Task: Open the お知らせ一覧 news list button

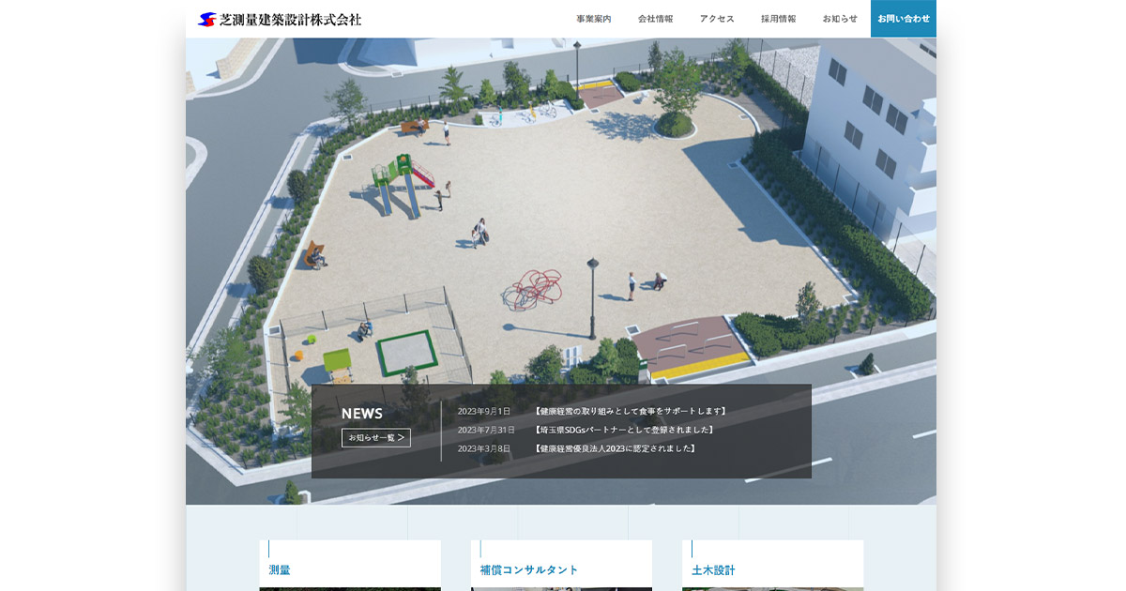Action: coord(375,437)
